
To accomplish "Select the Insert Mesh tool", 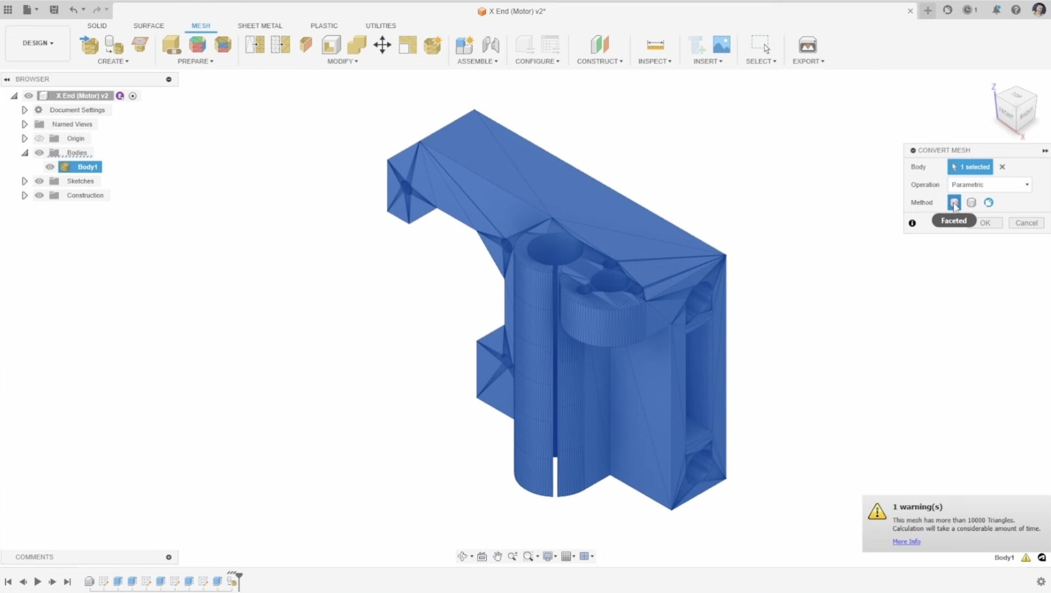I will pos(89,45).
